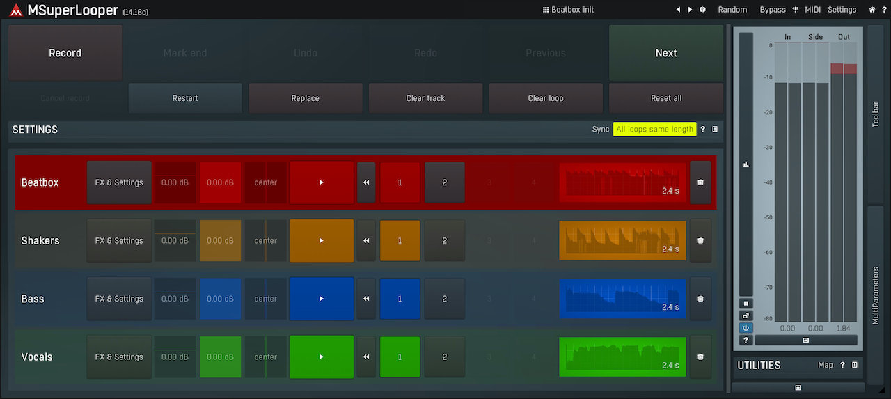
Task: Click the home icon in the top bar
Action: pos(872,10)
